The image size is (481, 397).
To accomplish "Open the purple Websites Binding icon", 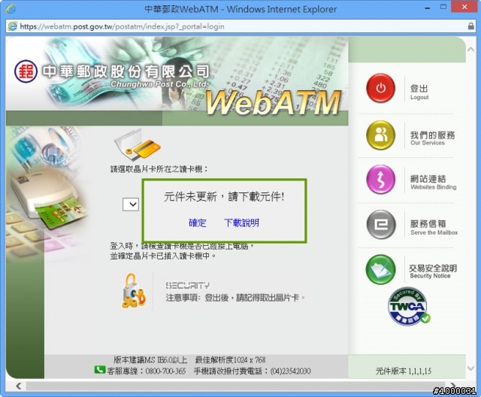I will [381, 180].
